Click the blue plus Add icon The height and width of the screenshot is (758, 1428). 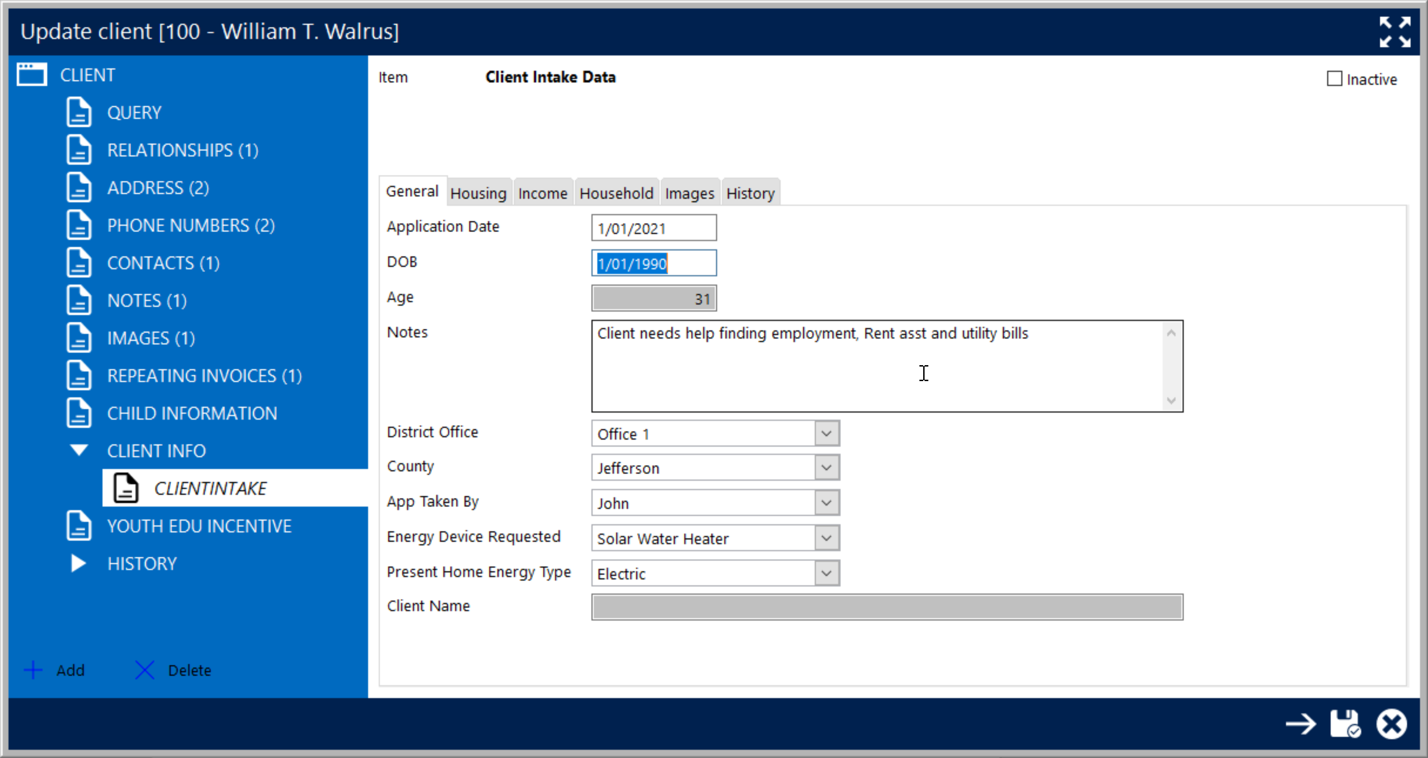[33, 670]
